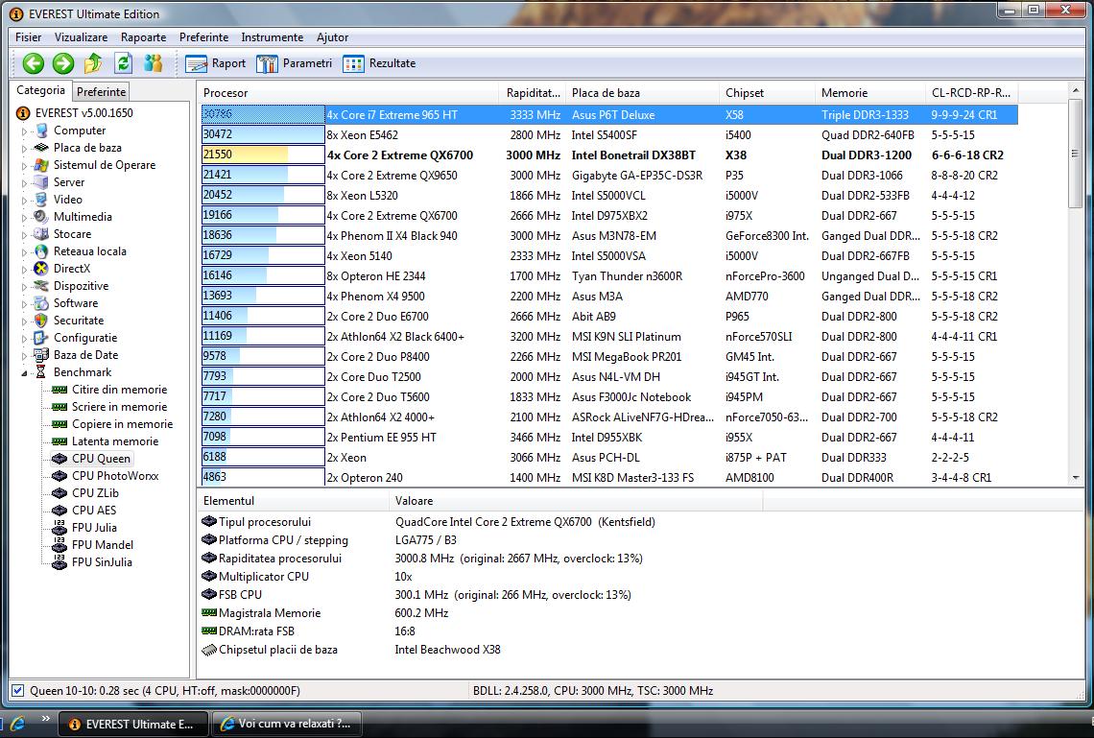Expand the Software tree node
Image resolution: width=1094 pixels, height=738 pixels.
24,304
